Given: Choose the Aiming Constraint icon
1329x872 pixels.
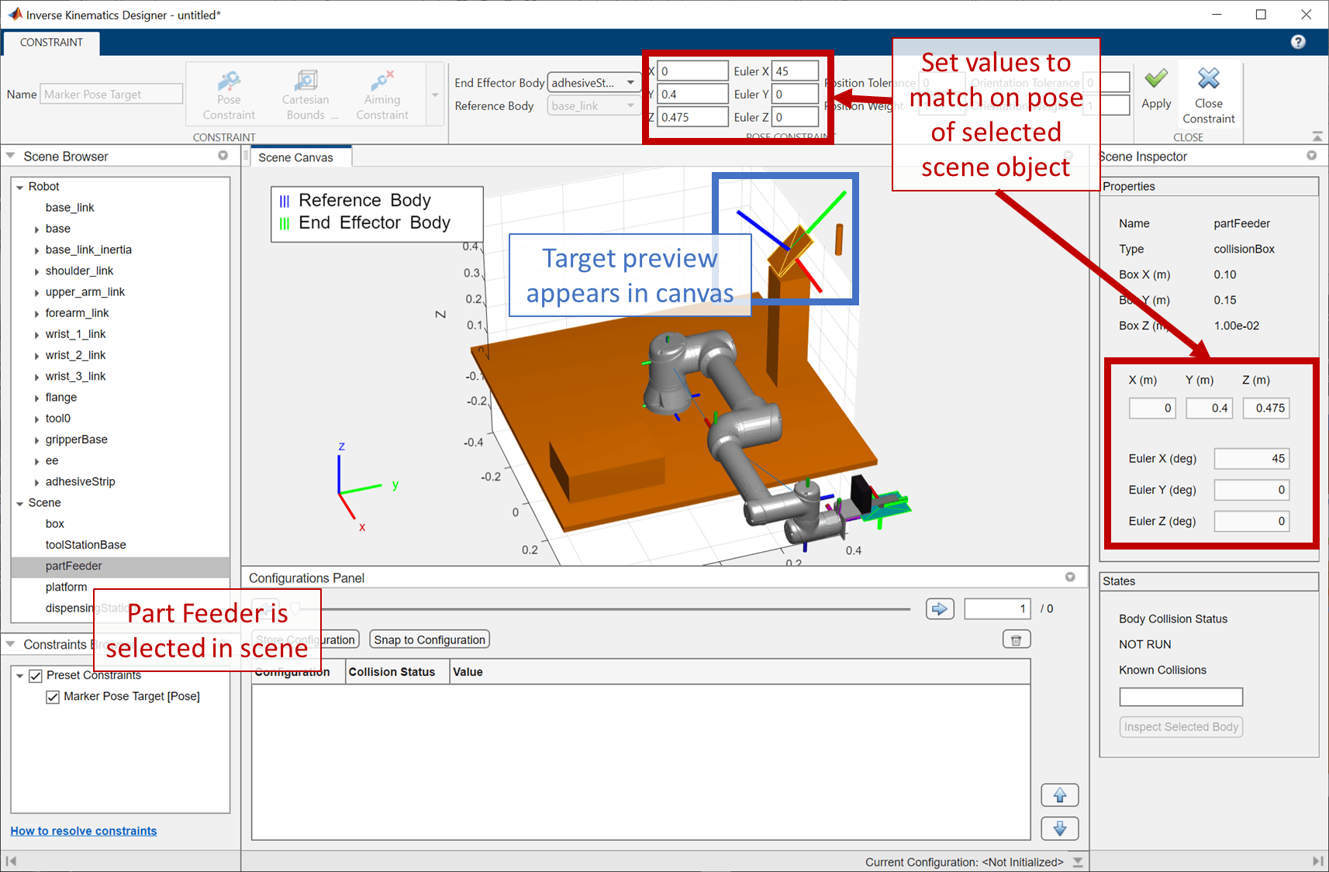Looking at the screenshot, I should pyautogui.click(x=382, y=81).
